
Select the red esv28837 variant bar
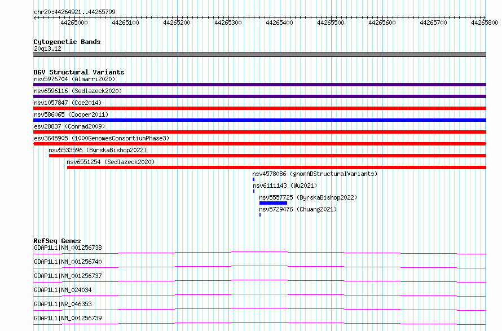tap(259, 132)
